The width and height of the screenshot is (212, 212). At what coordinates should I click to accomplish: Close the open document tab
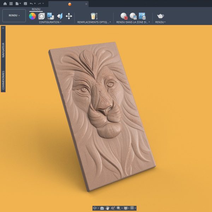pos(86,4)
